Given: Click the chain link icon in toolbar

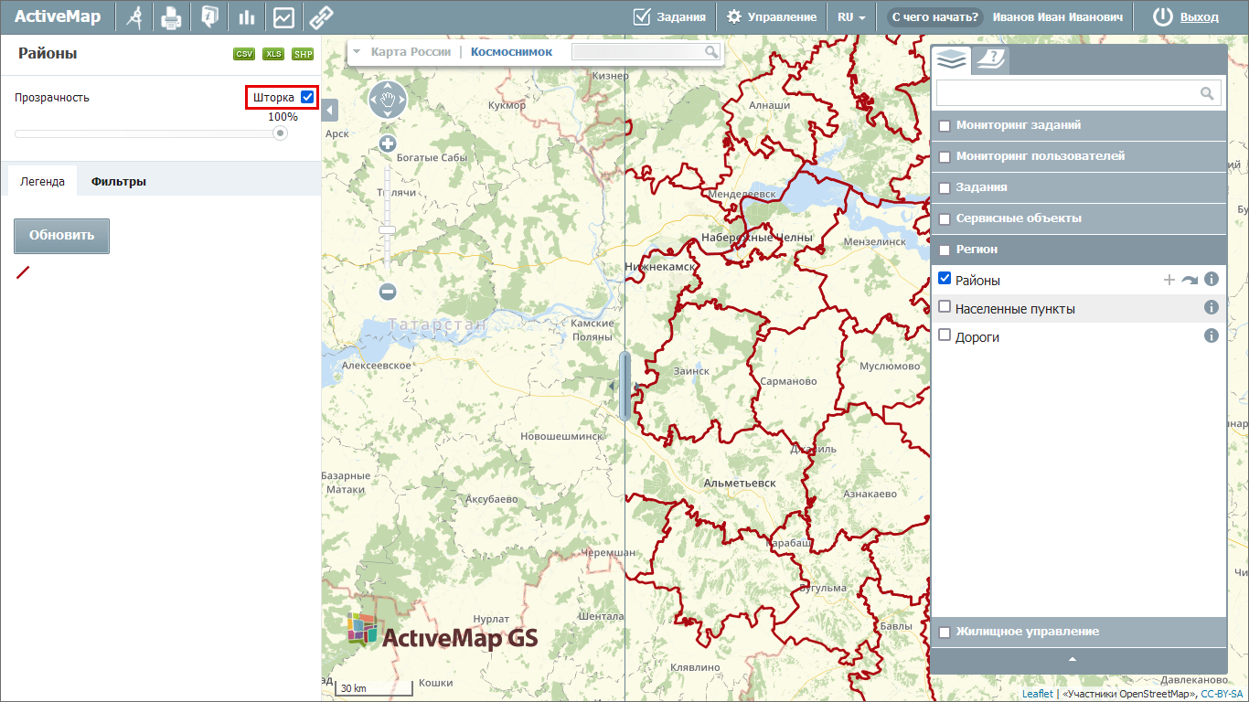Looking at the screenshot, I should tap(320, 17).
